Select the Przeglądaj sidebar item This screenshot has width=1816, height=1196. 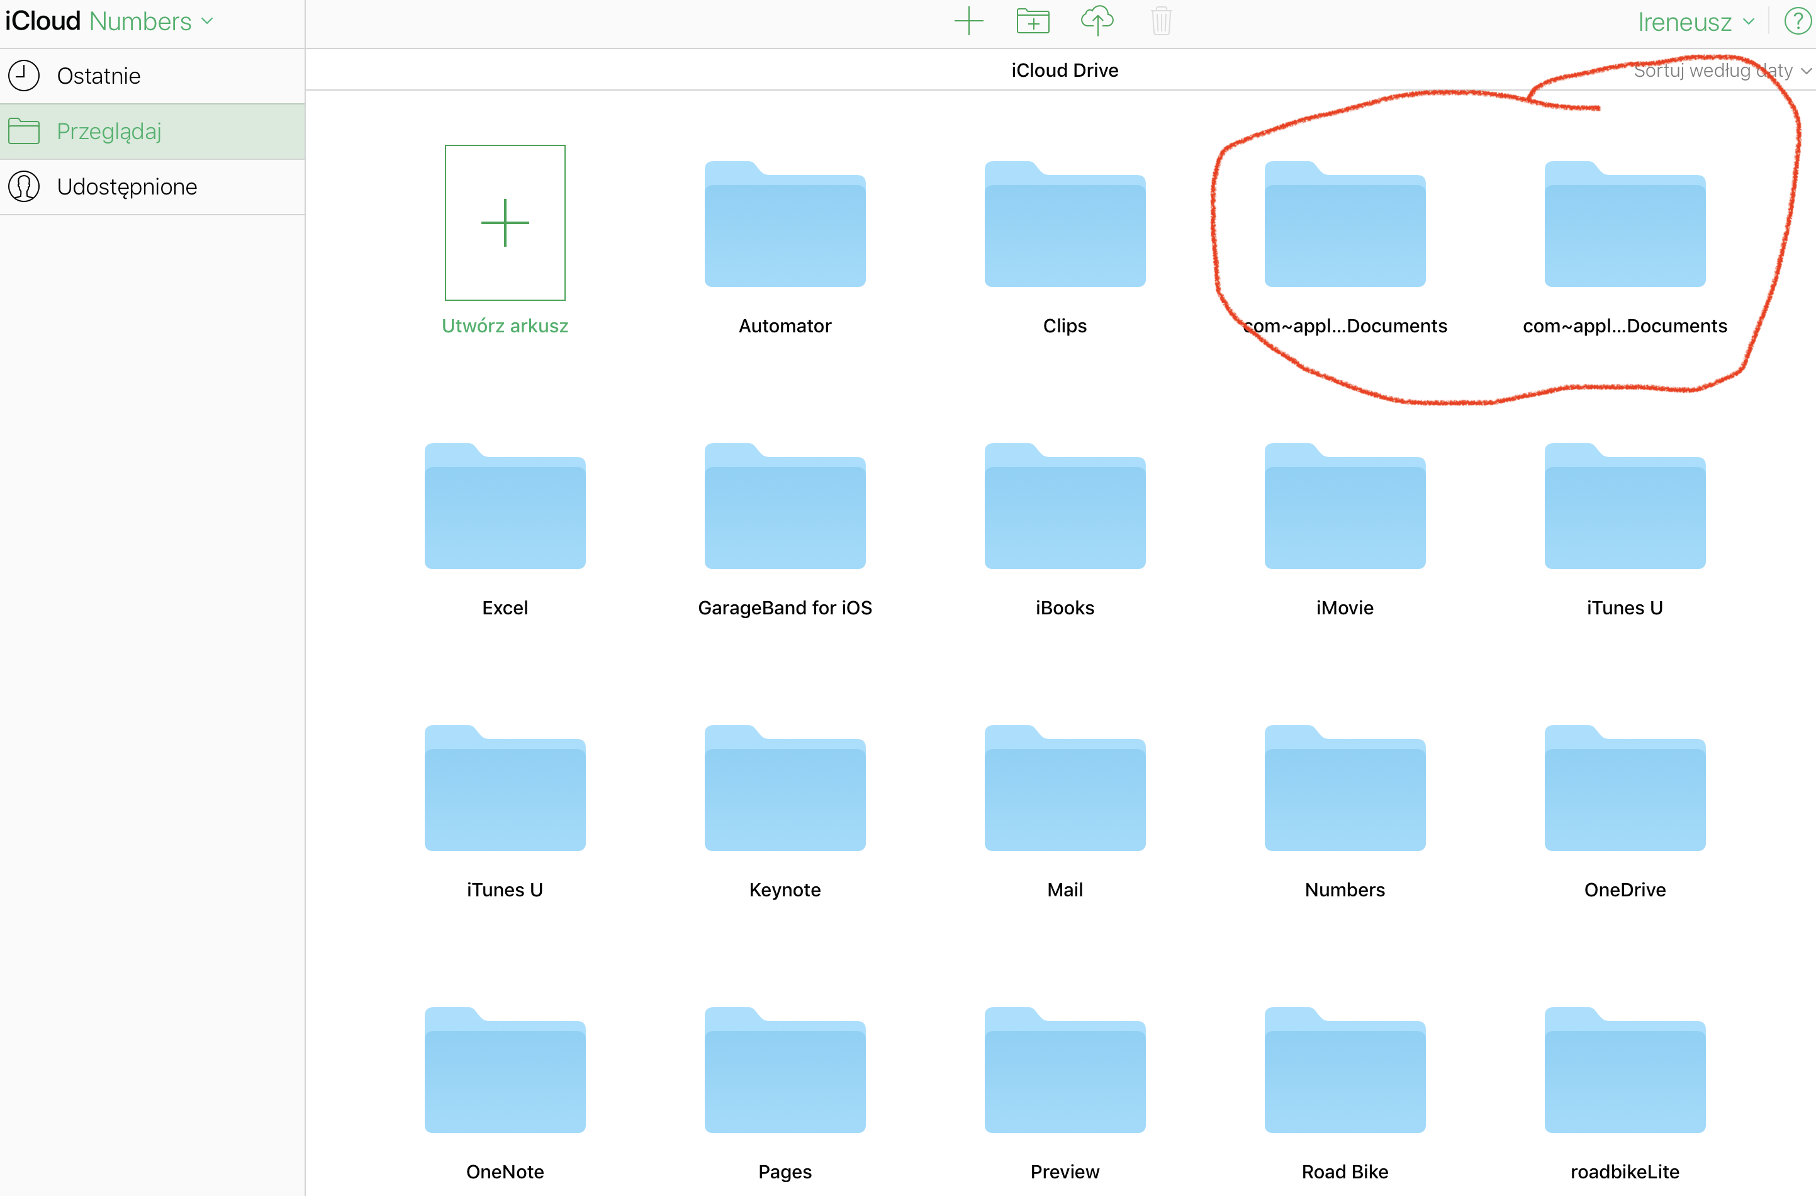pos(108,132)
